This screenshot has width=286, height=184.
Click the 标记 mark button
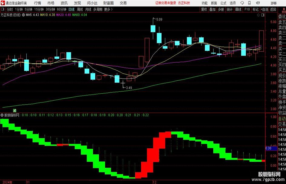point(255,9)
